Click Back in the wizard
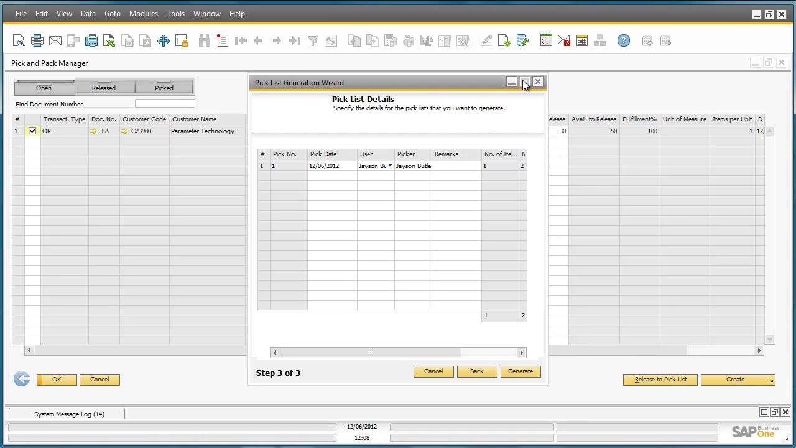Image resolution: width=796 pixels, height=448 pixels. 477,371
